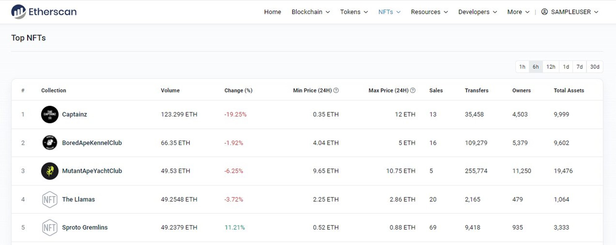Click the Collection column header
The image size is (616, 245).
coord(54,90)
